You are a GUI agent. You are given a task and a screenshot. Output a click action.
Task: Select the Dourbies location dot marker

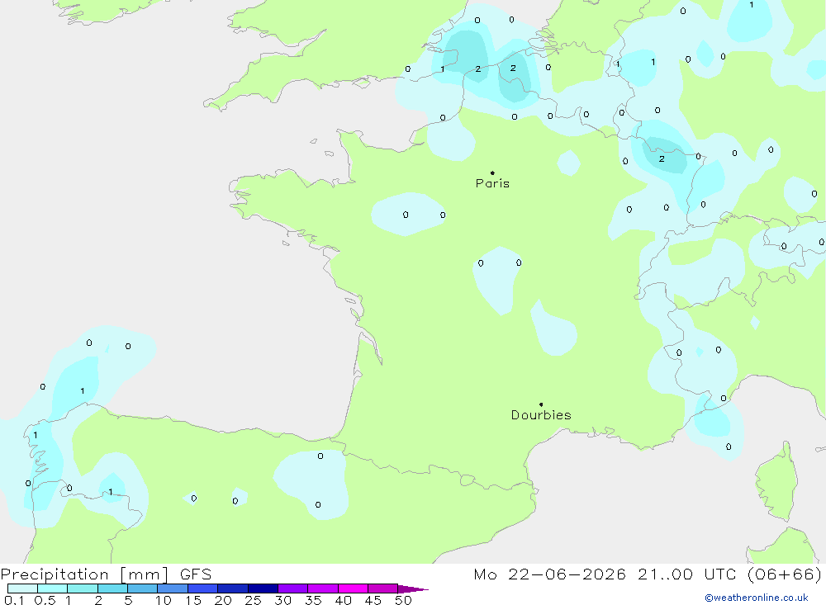(541, 404)
